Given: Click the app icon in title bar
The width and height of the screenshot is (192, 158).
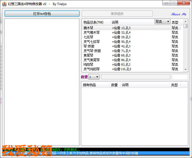Looking at the screenshot, I should [4, 4].
